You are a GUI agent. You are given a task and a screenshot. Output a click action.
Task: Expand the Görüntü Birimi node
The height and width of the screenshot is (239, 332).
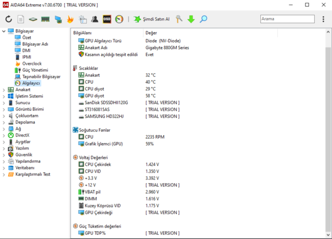click(4, 109)
